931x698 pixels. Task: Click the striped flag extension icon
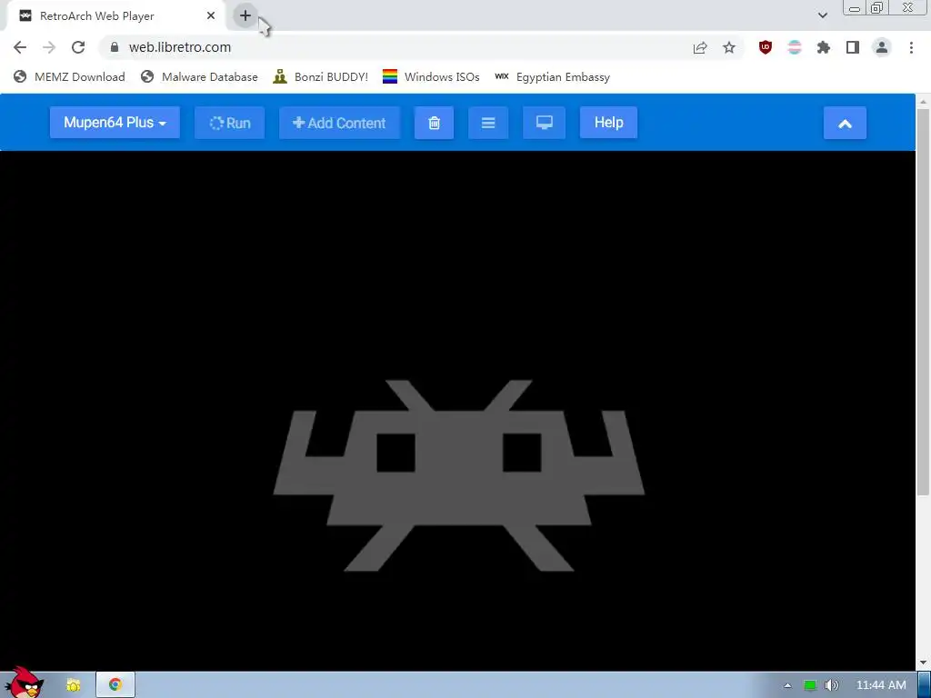(x=795, y=47)
